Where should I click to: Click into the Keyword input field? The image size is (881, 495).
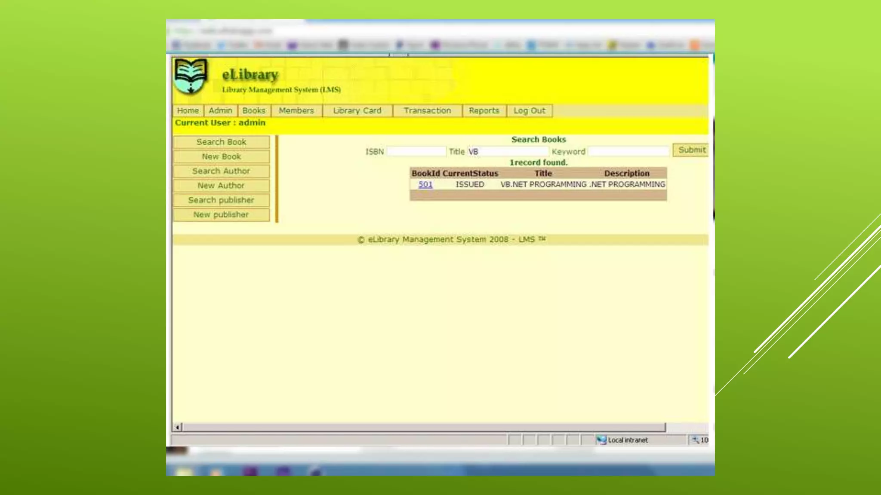pos(628,151)
